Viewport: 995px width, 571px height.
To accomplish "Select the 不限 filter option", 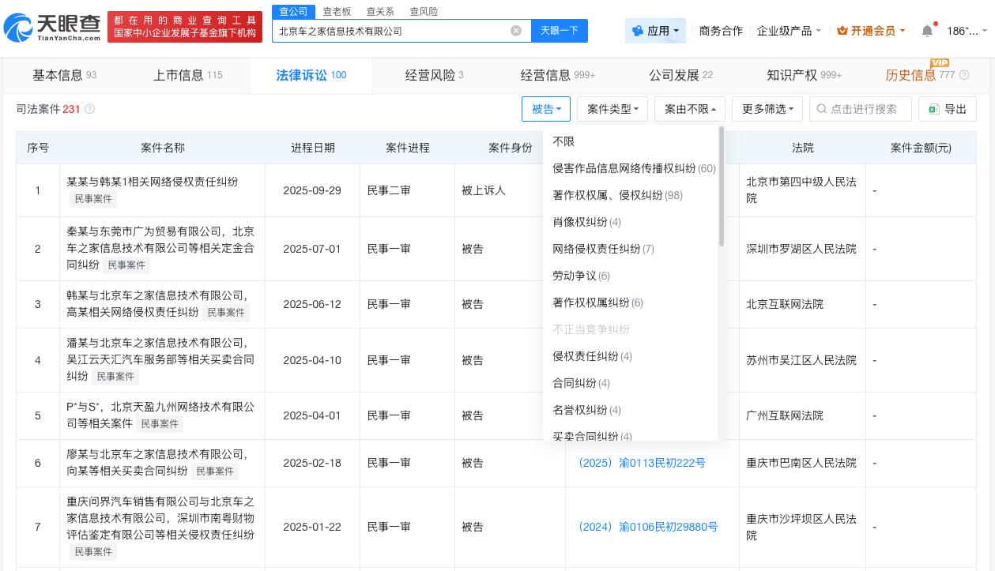I will coord(563,141).
